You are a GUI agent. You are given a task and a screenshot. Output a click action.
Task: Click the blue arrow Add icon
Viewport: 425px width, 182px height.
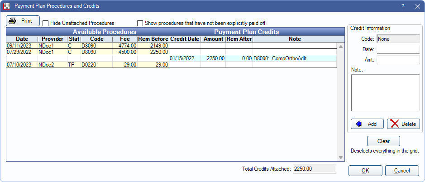click(x=358, y=124)
